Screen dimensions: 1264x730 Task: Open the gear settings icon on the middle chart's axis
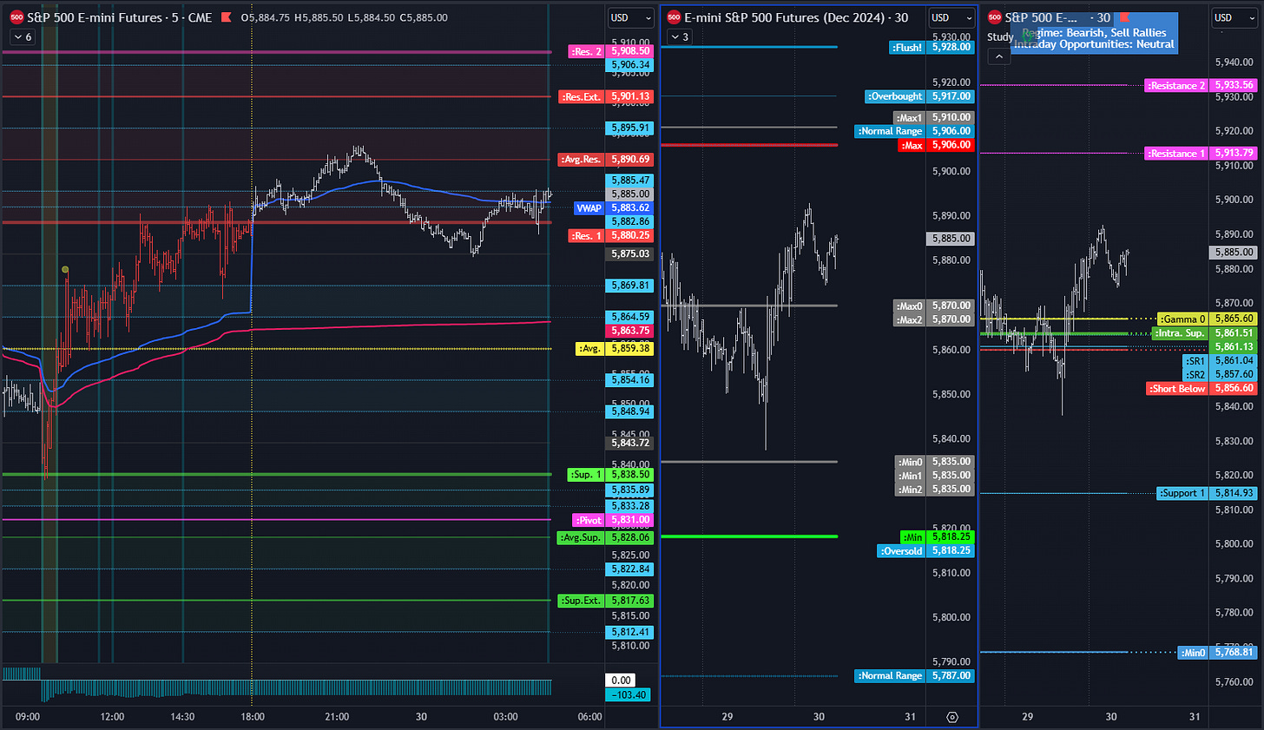point(952,717)
